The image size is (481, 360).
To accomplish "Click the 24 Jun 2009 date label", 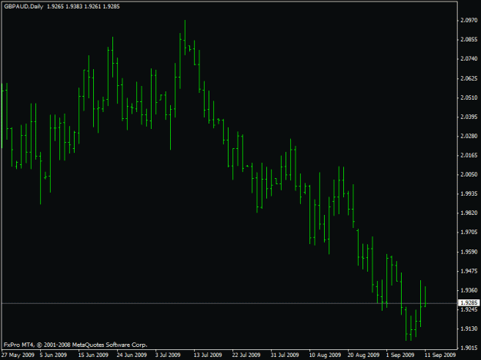I will pos(132,355).
